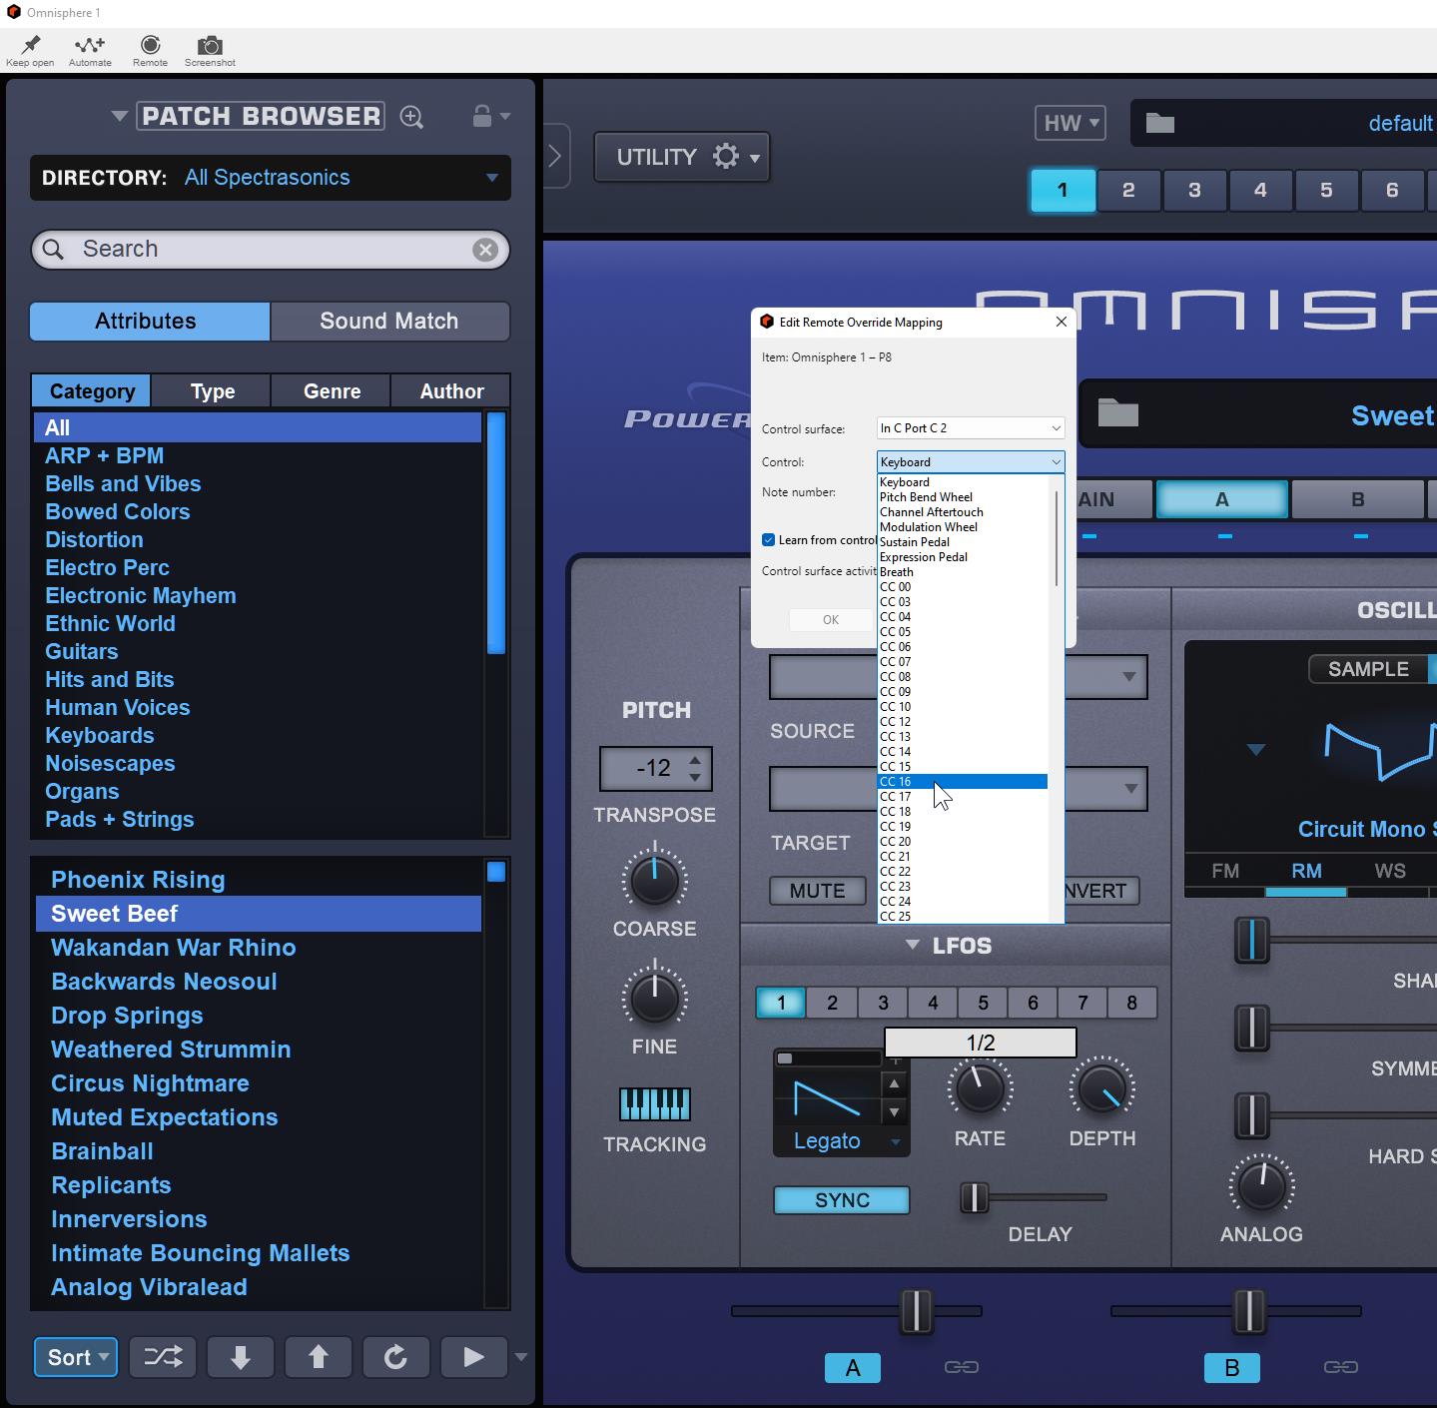The width and height of the screenshot is (1437, 1408).
Task: Toggle layer B mix button
Action: click(1232, 1368)
